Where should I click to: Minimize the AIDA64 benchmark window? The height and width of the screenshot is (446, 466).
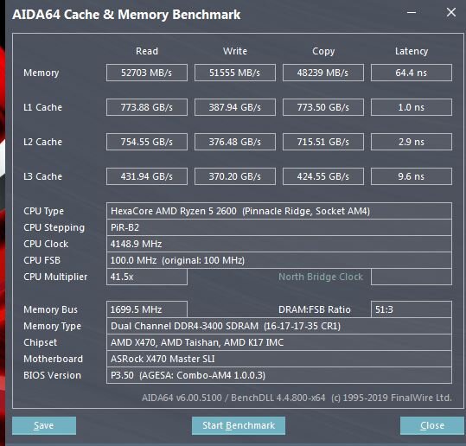[412, 12]
